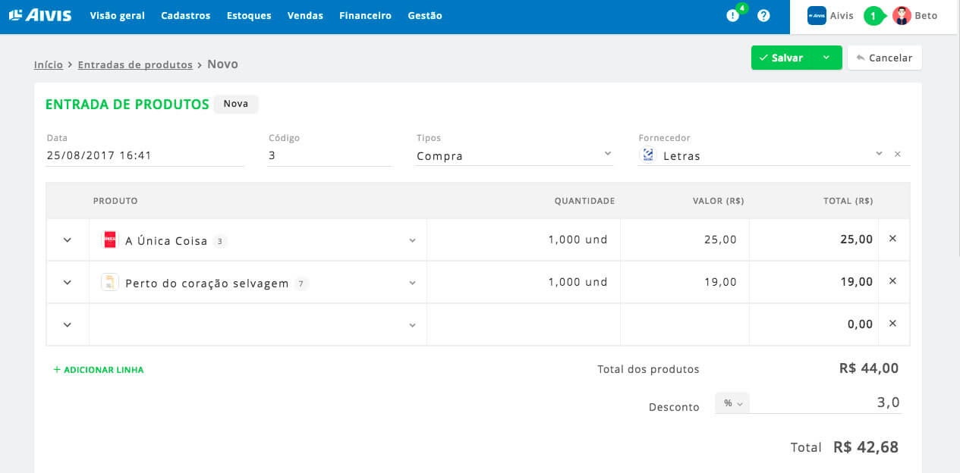Click the 25,00 row total
The height and width of the screenshot is (473, 960).
pyautogui.click(x=856, y=240)
